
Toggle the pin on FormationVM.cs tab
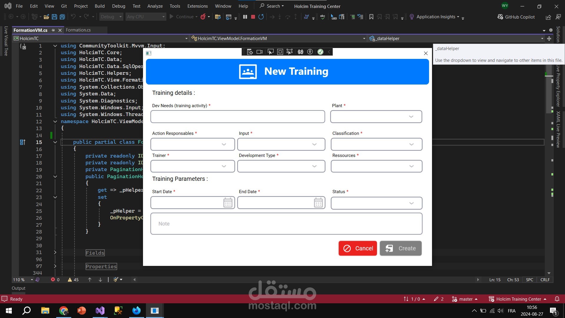[53, 30]
